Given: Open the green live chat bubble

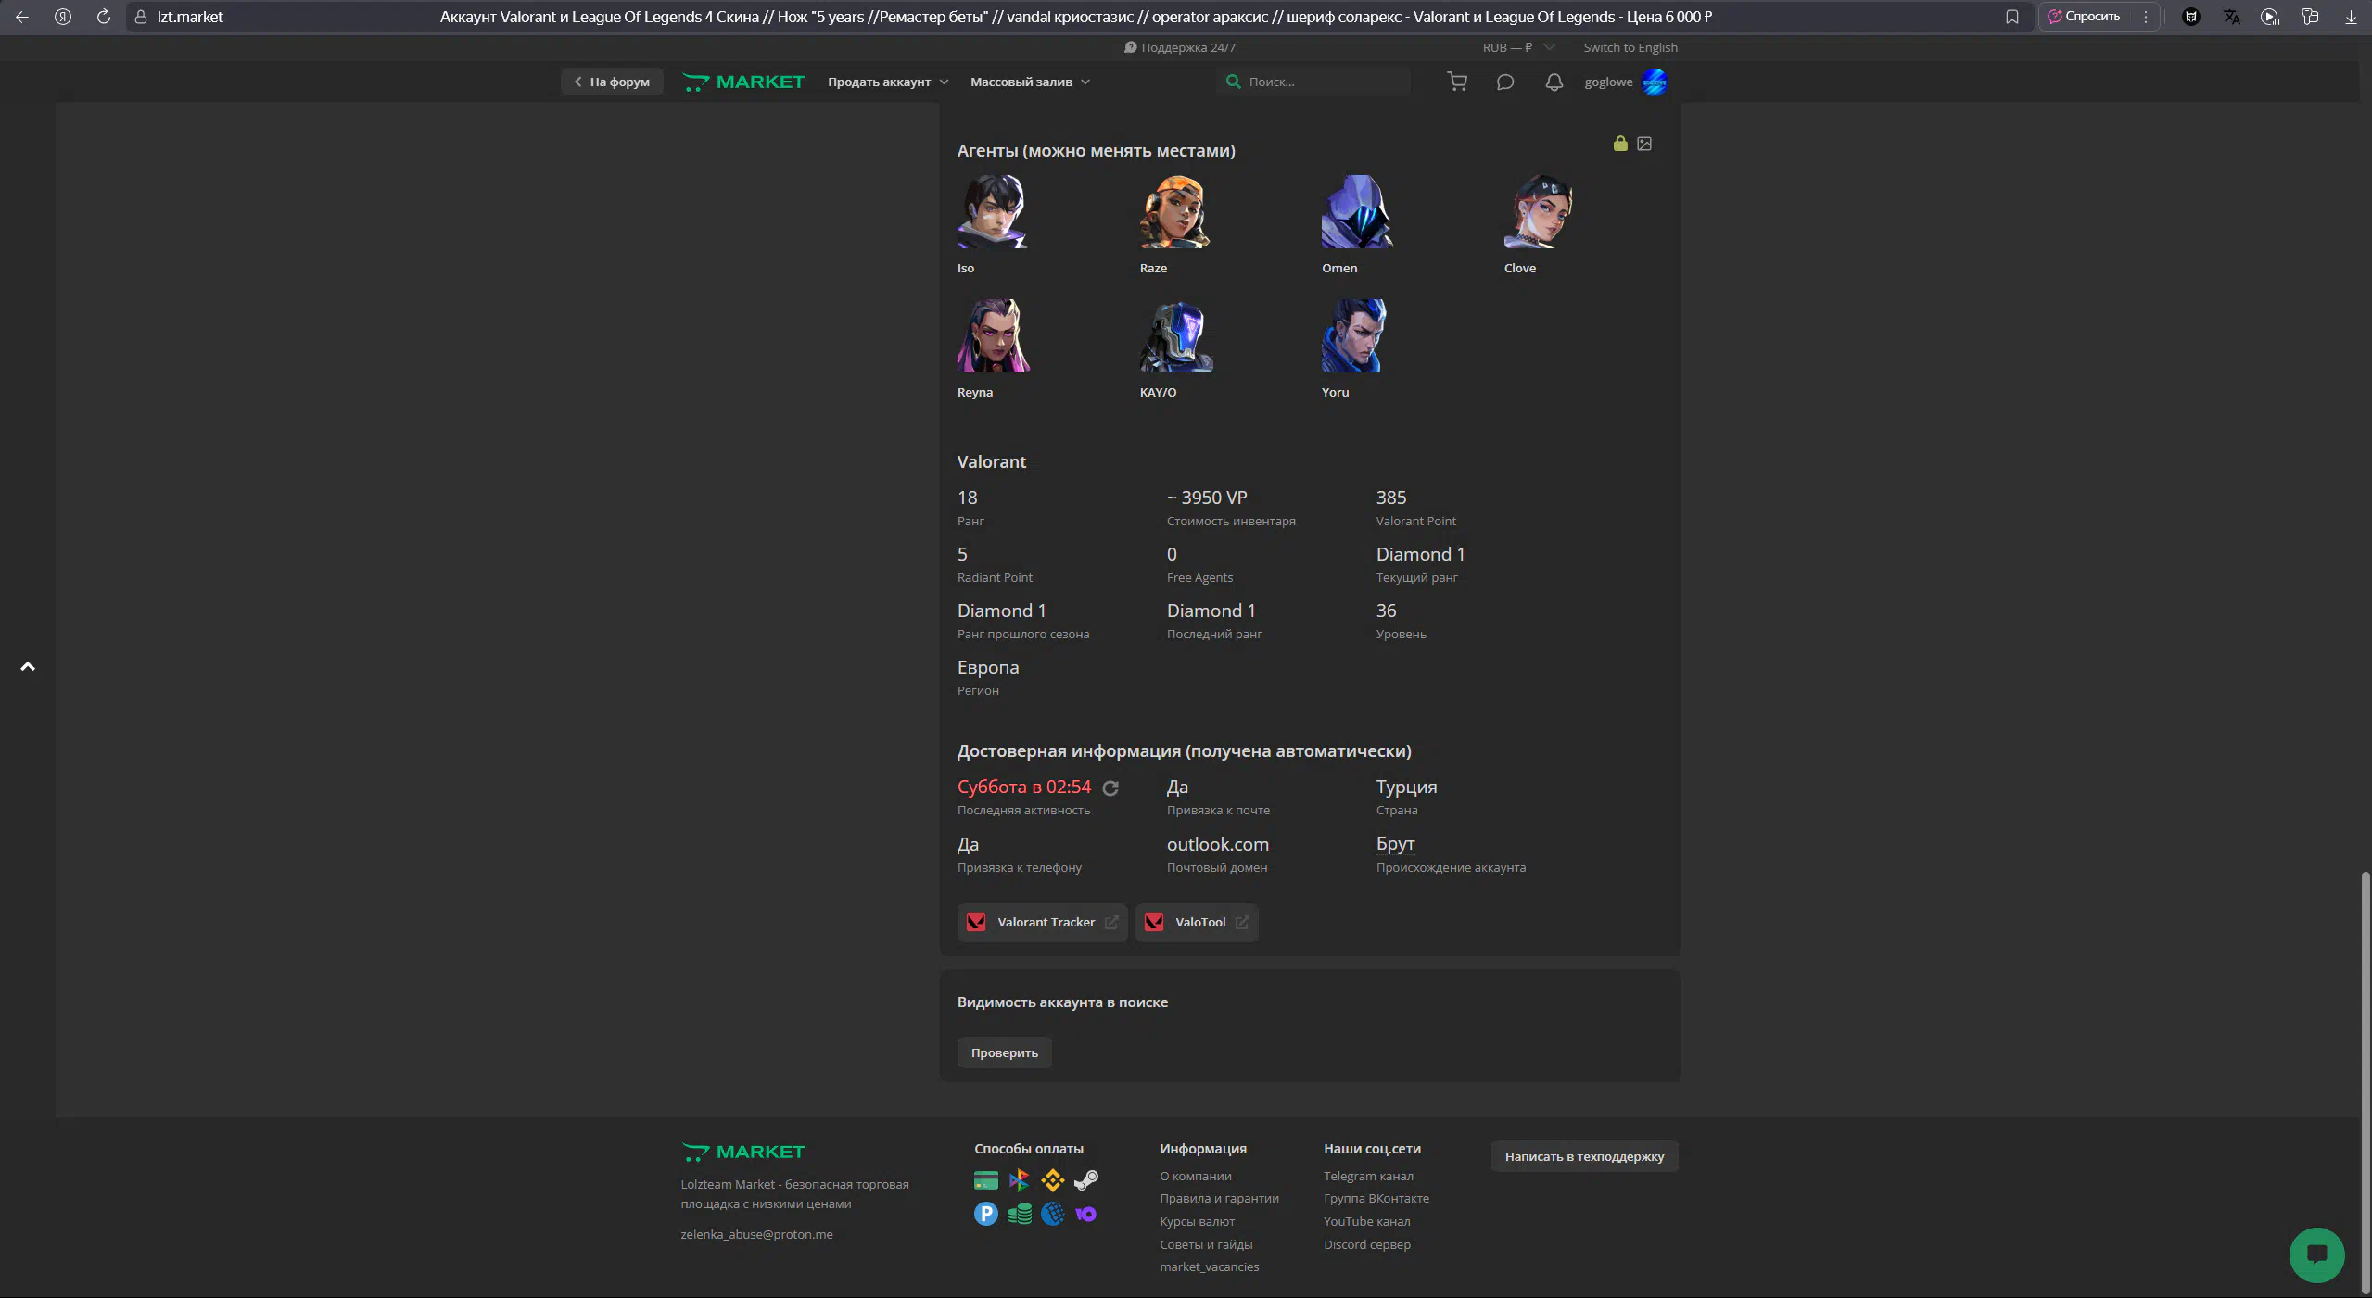Looking at the screenshot, I should pyautogui.click(x=2316, y=1254).
